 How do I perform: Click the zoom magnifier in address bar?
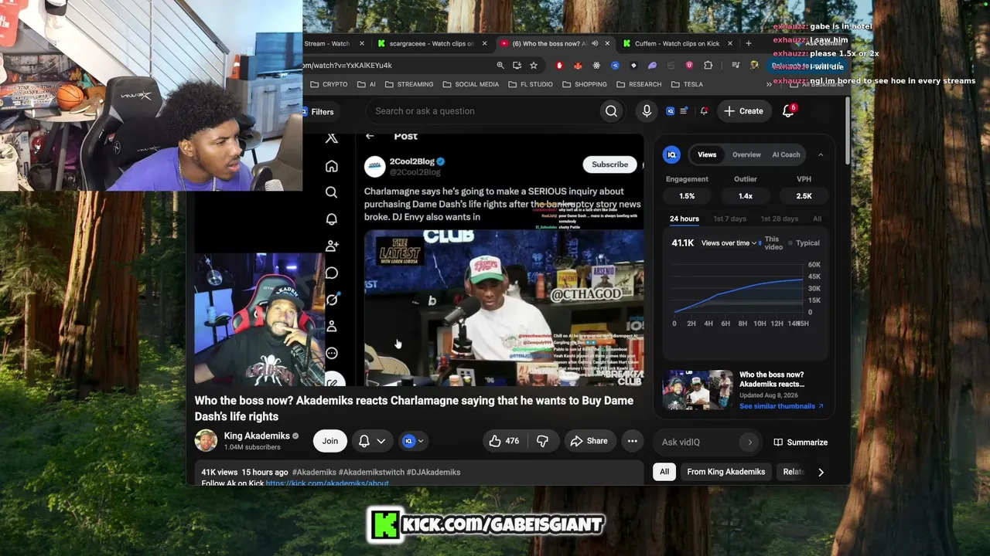500,66
